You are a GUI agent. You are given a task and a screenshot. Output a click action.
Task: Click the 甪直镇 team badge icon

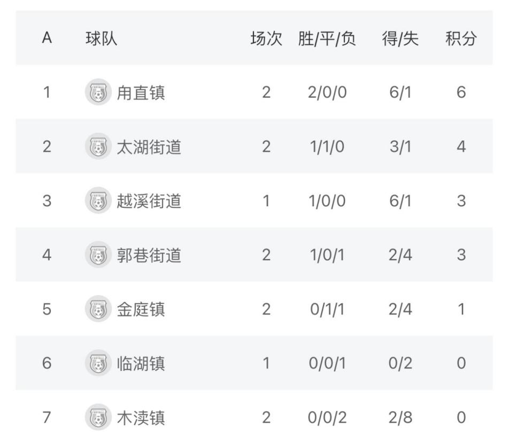click(x=98, y=92)
